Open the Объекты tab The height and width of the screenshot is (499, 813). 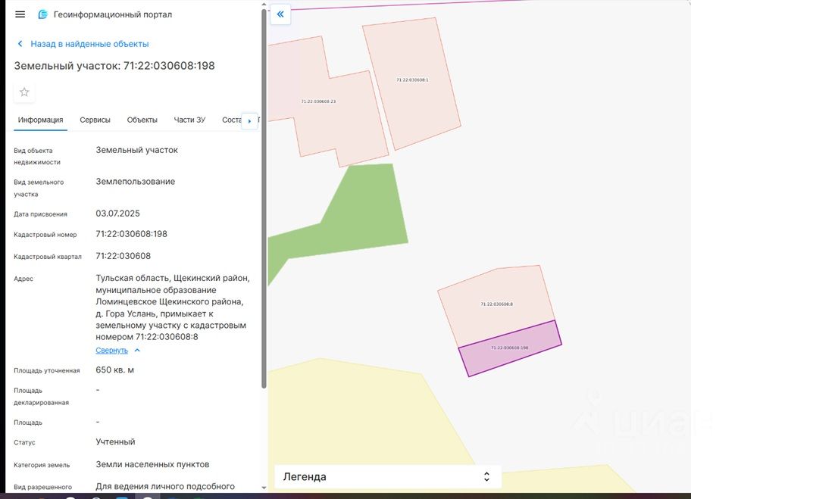click(x=142, y=120)
